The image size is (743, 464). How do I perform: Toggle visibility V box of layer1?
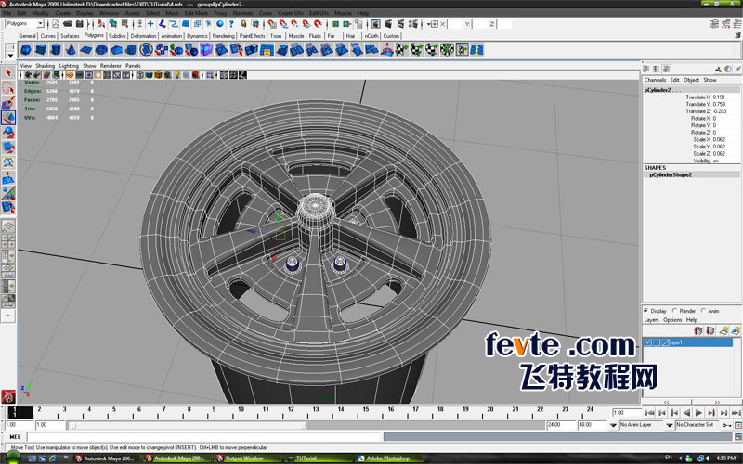click(647, 342)
